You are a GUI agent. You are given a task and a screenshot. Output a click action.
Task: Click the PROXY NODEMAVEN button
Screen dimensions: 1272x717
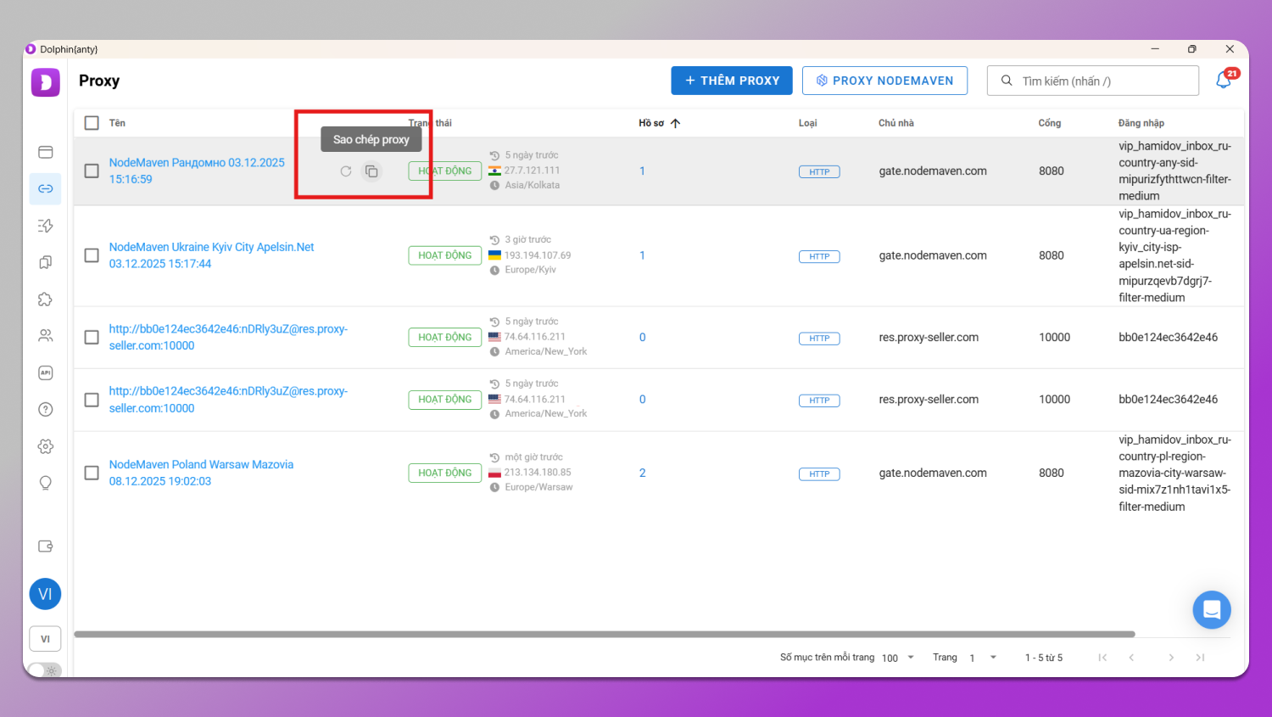point(884,81)
